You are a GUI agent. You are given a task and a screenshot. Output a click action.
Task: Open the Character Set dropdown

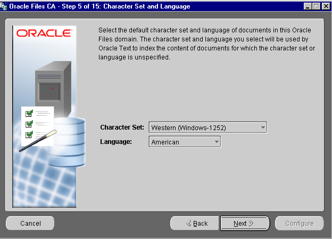[208, 127]
